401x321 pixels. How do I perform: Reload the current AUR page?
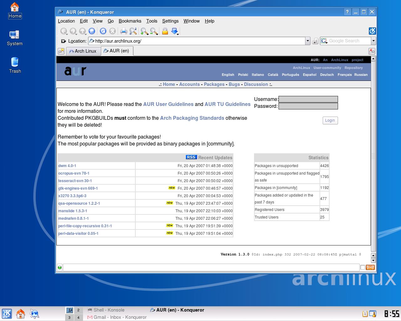coord(103,31)
